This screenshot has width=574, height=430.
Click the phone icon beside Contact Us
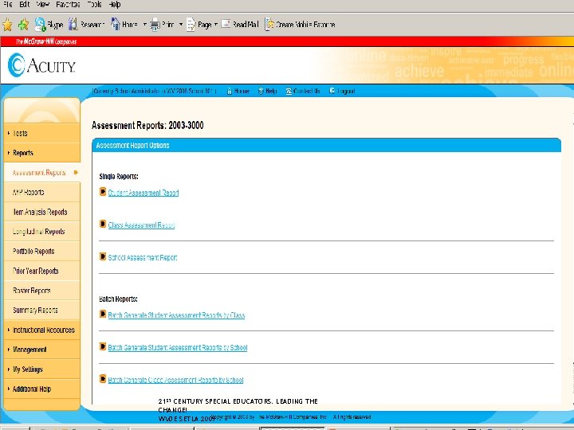289,91
